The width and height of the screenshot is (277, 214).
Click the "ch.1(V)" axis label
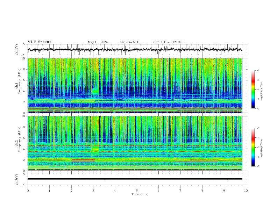pyautogui.click(x=17, y=50)
